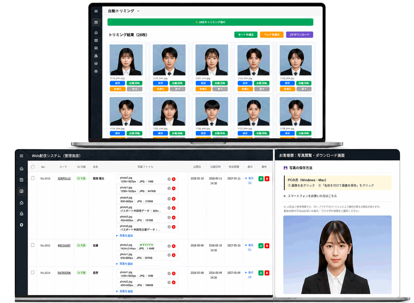This screenshot has height=303, width=414.
Task: Show info for photo5.jpg in row No.6016
Action: coord(169,208)
